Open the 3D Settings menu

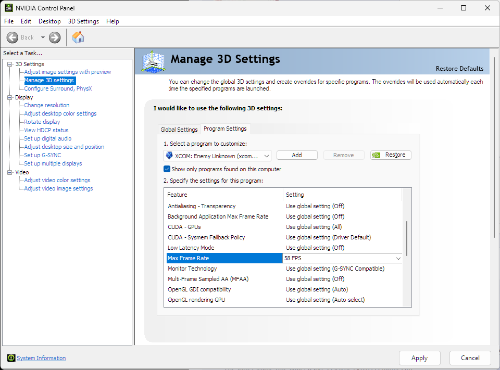[x=83, y=21]
